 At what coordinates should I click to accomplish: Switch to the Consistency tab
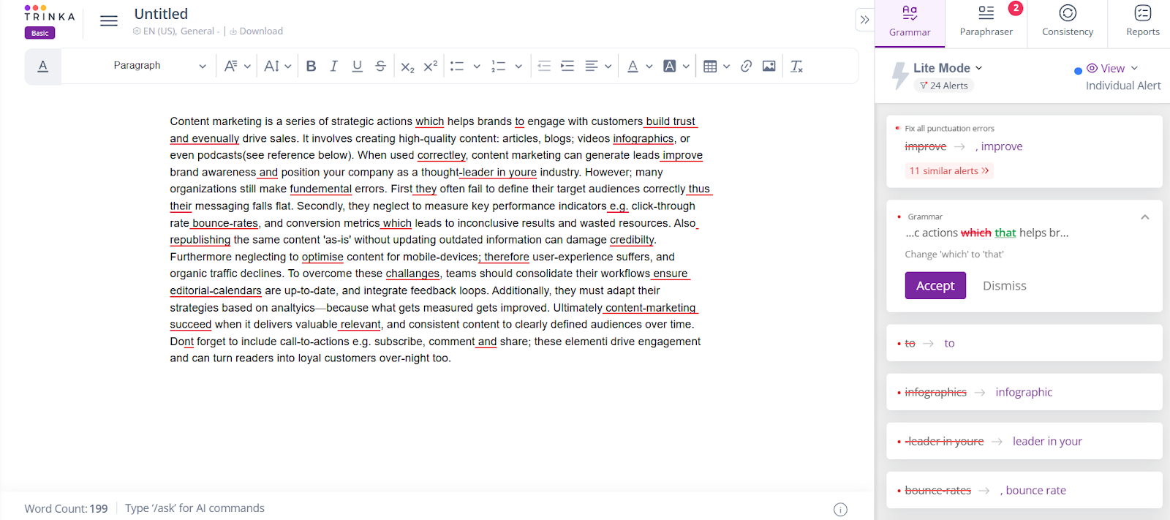(1068, 22)
